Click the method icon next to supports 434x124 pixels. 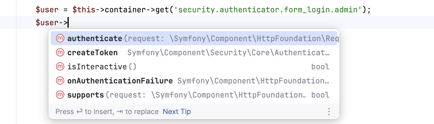pyautogui.click(x=60, y=95)
